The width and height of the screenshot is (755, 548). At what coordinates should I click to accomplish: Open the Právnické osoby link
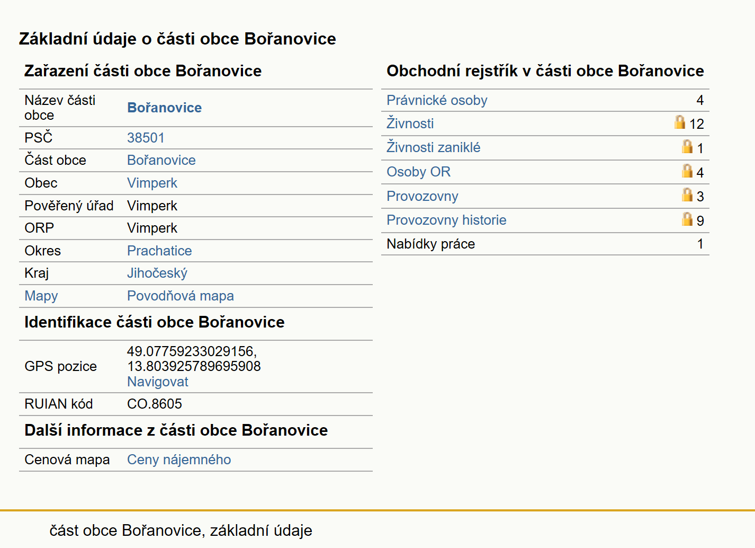tap(437, 100)
